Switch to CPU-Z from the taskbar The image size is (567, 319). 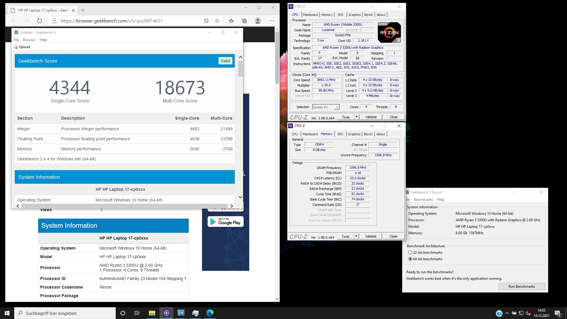pyautogui.click(x=166, y=313)
